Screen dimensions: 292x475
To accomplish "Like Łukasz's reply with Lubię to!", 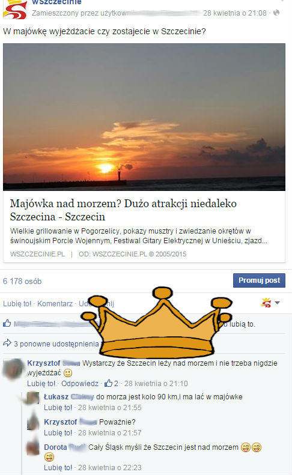I will coord(58,408).
